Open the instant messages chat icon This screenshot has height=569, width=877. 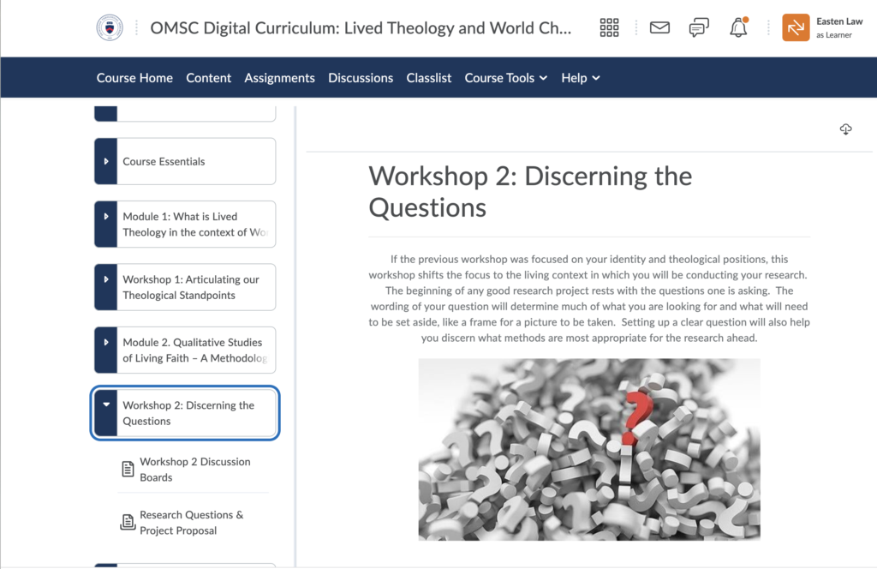coord(699,27)
